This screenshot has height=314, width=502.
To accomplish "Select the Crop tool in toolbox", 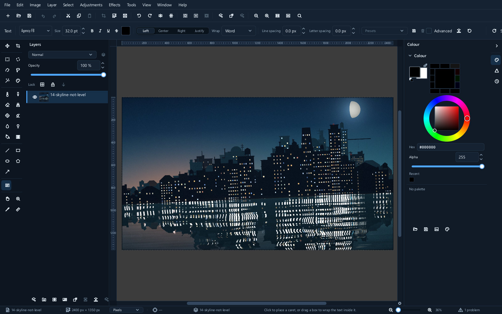I will click(18, 46).
